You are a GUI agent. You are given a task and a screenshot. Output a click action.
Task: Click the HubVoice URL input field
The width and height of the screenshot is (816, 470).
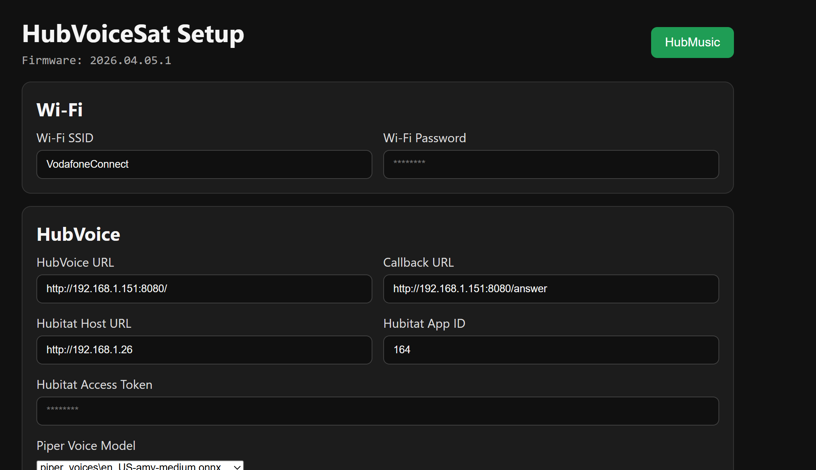click(204, 289)
